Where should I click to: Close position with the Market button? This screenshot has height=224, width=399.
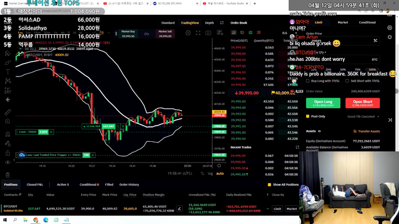click(292, 209)
